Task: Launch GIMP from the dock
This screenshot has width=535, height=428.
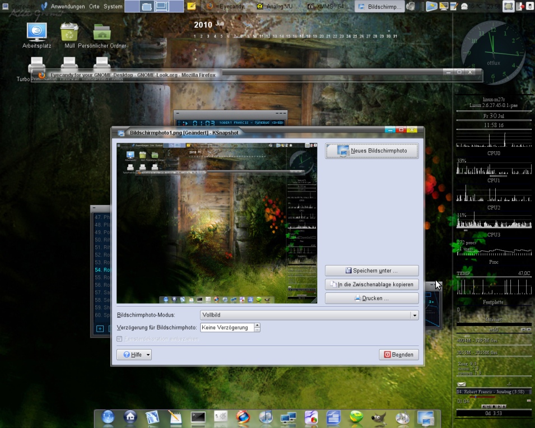Action: [379, 417]
